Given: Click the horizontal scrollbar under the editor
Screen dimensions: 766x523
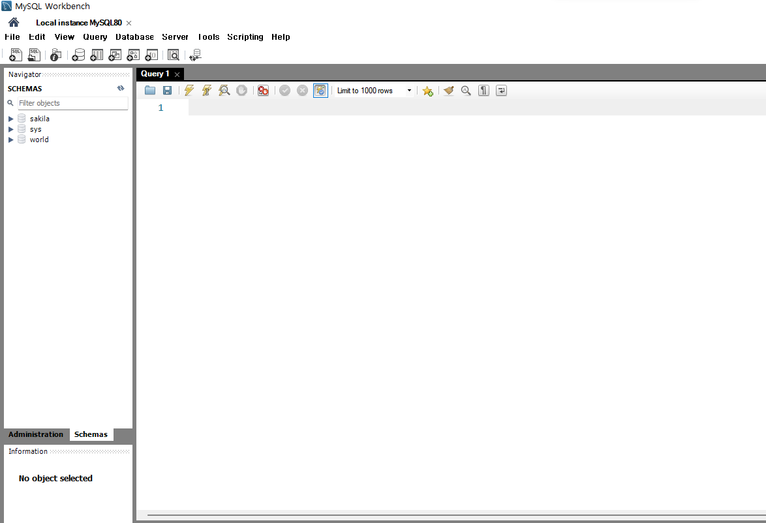Looking at the screenshot, I should pos(456,515).
